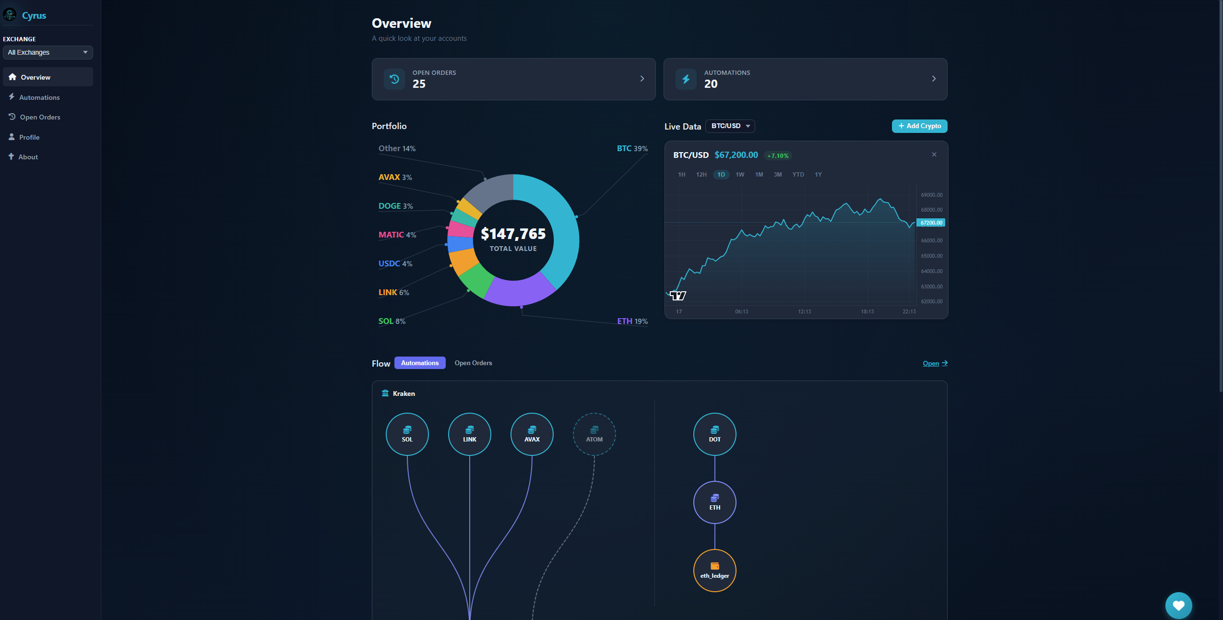The width and height of the screenshot is (1223, 620).
Task: Expand the Automations card chevron
Action: click(x=934, y=79)
